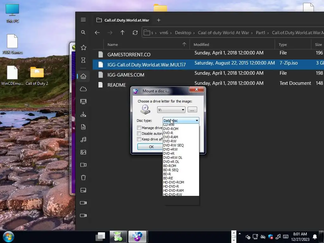This screenshot has width=324, height=243.
Task: Click Caal of duty World At War breadcrumb
Action: (x=223, y=33)
